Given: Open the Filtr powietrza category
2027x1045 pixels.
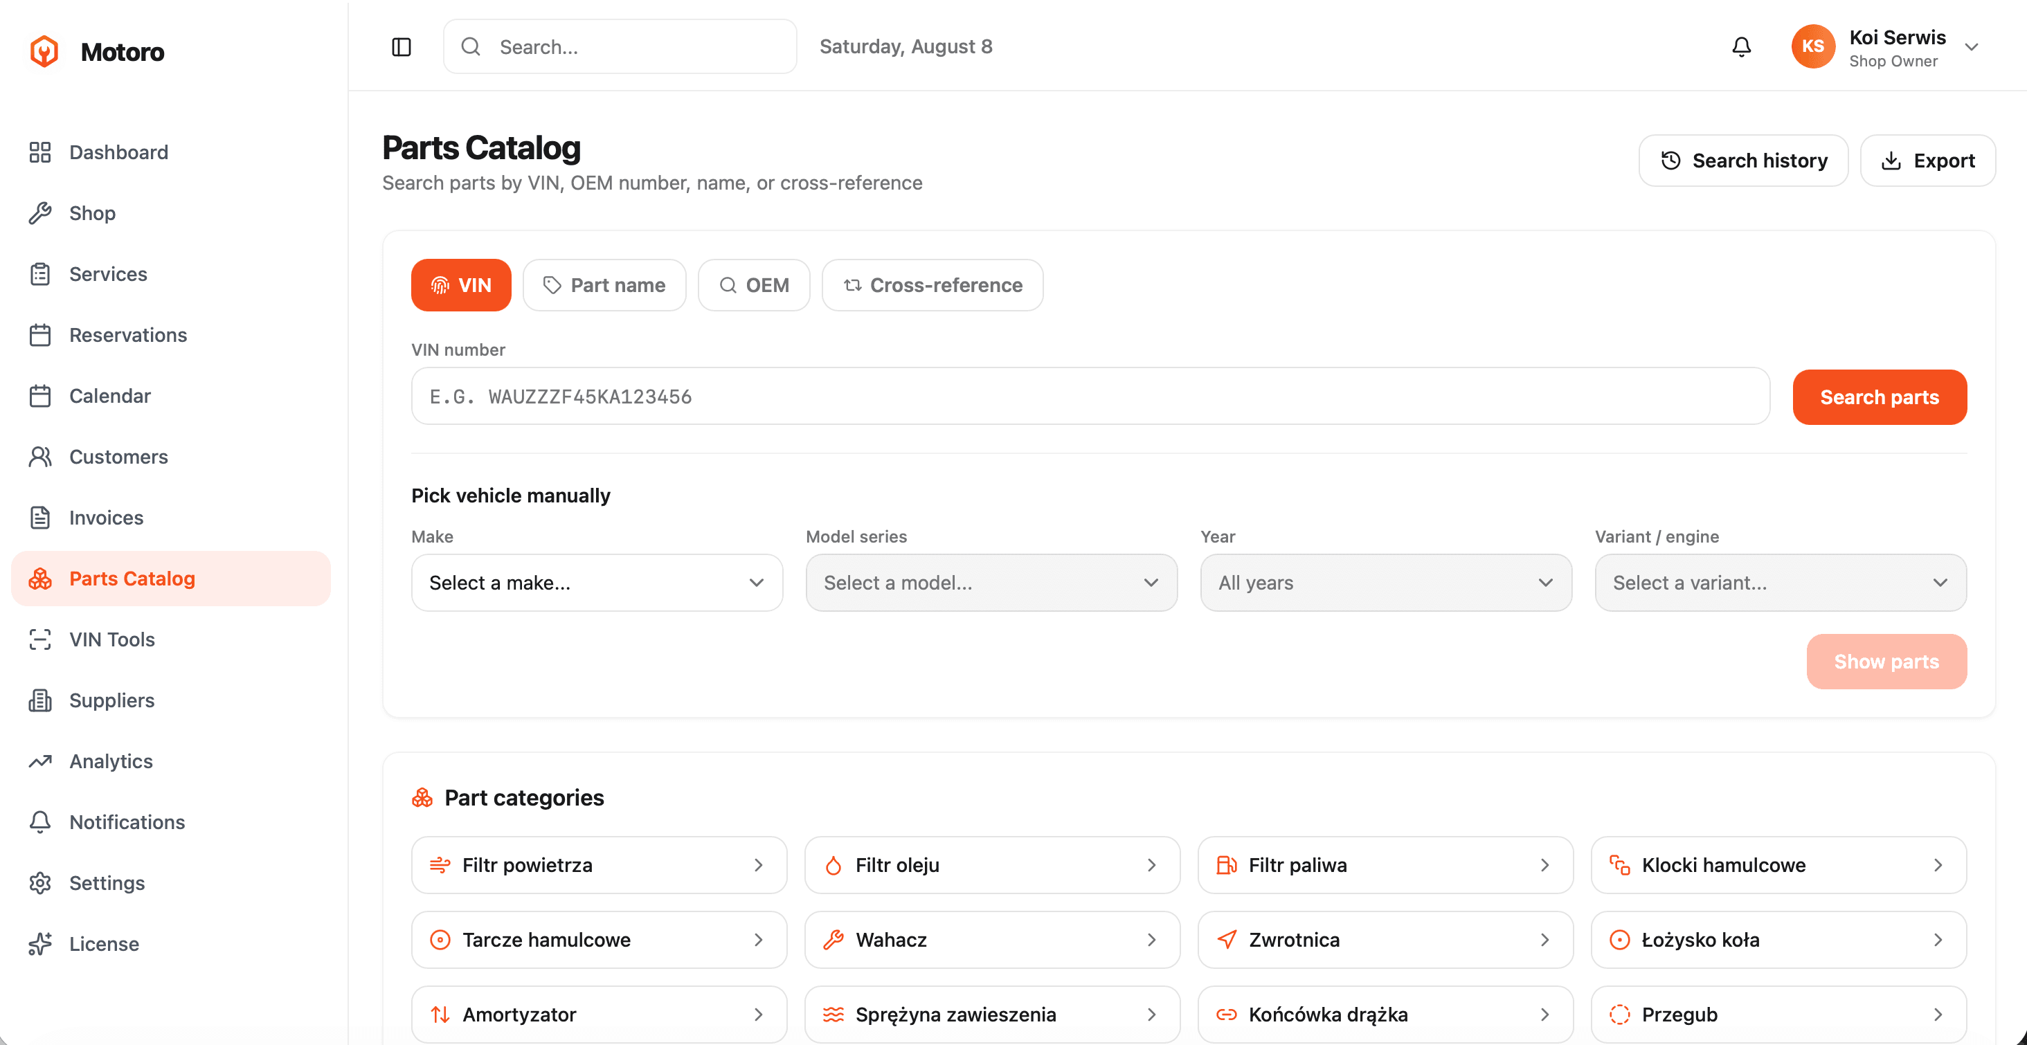Looking at the screenshot, I should 600,865.
